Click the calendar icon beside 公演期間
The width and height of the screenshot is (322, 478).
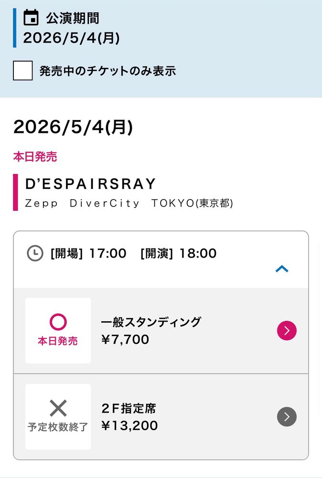click(31, 18)
